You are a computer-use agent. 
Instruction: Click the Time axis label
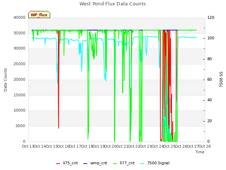click(x=200, y=152)
